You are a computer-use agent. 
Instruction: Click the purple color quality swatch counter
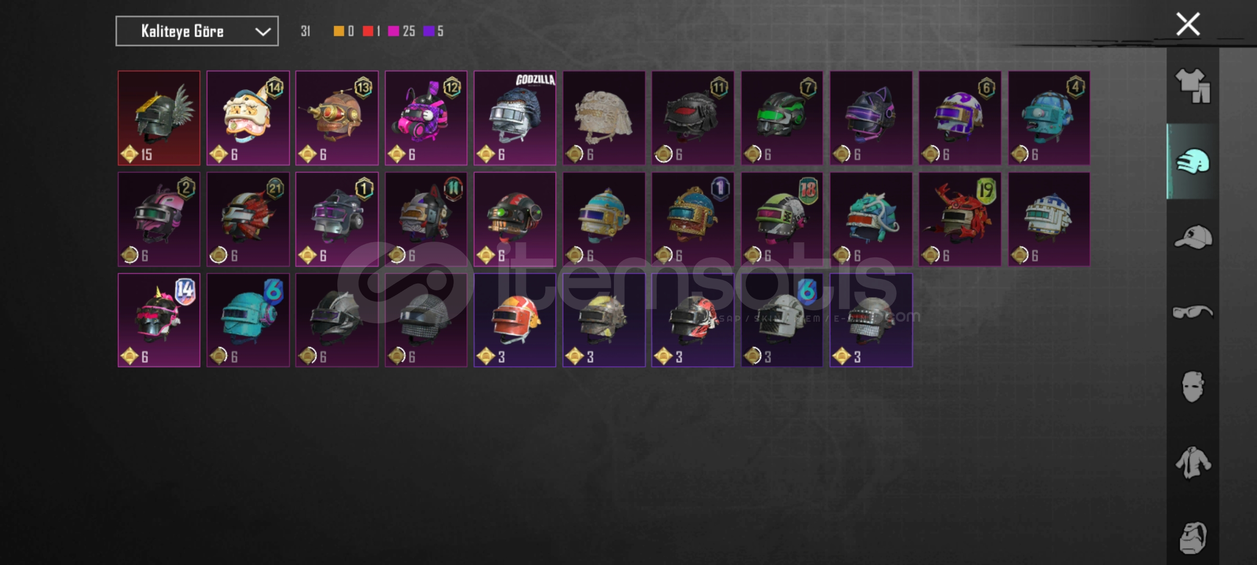click(x=434, y=31)
